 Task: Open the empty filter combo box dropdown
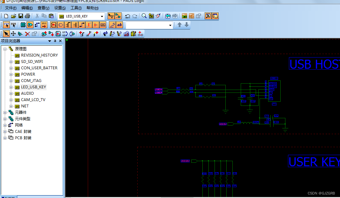pos(170,25)
